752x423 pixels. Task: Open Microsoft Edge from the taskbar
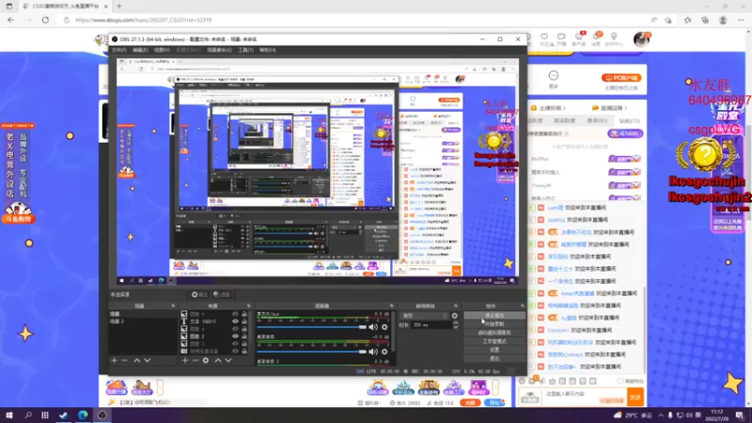(x=83, y=415)
